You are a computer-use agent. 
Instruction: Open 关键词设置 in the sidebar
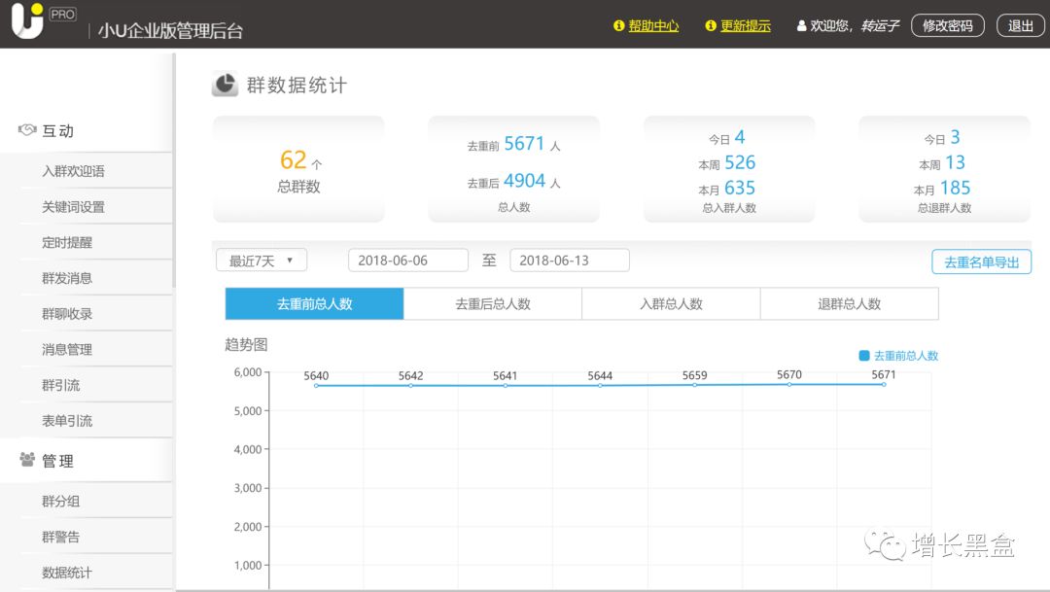point(73,207)
